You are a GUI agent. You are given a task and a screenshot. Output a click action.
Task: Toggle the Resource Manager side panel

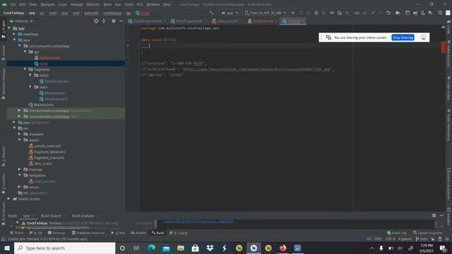point(4,83)
